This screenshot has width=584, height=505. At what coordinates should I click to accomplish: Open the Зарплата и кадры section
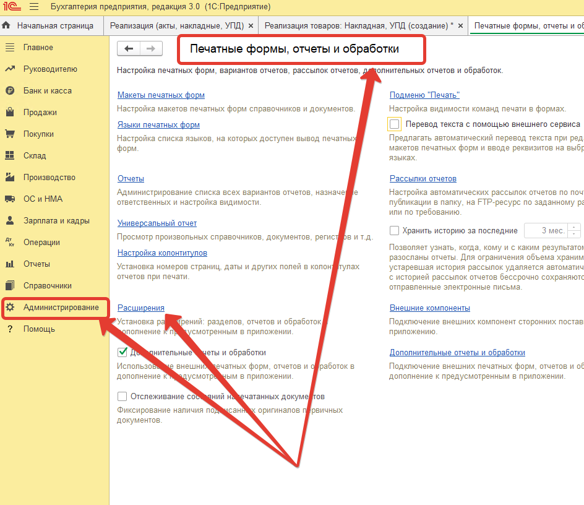[57, 220]
